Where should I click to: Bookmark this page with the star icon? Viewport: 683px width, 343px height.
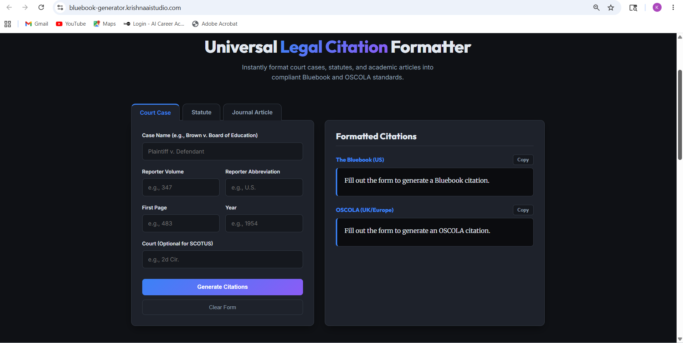coord(611,7)
